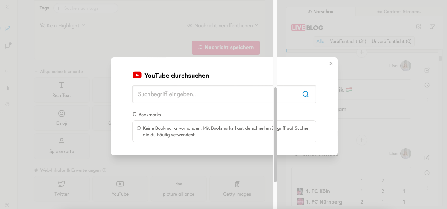The width and height of the screenshot is (447, 209).
Task: Click the editor pane scrollbar thumb
Action: tap(275, 135)
